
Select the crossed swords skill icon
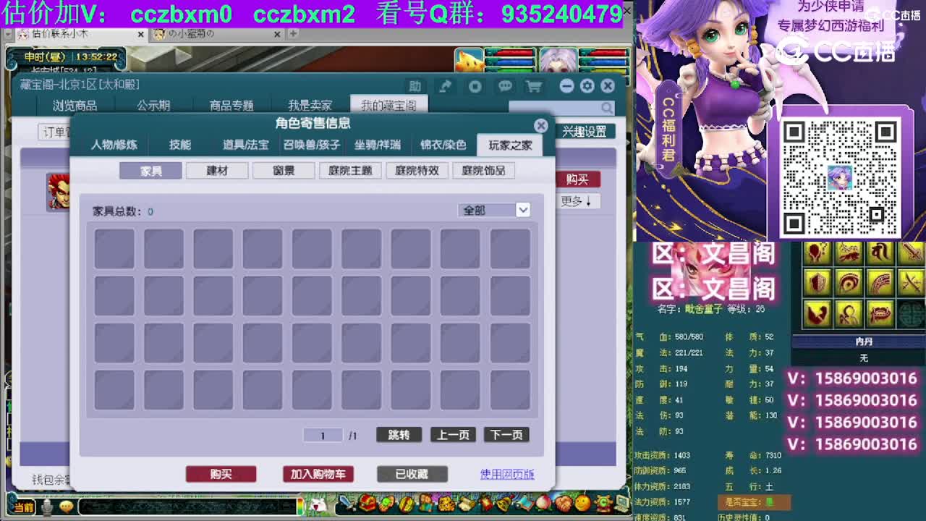click(912, 283)
